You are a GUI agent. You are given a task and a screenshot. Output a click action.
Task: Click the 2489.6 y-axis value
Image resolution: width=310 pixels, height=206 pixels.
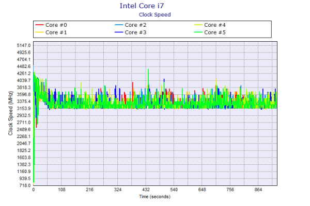(x=24, y=129)
